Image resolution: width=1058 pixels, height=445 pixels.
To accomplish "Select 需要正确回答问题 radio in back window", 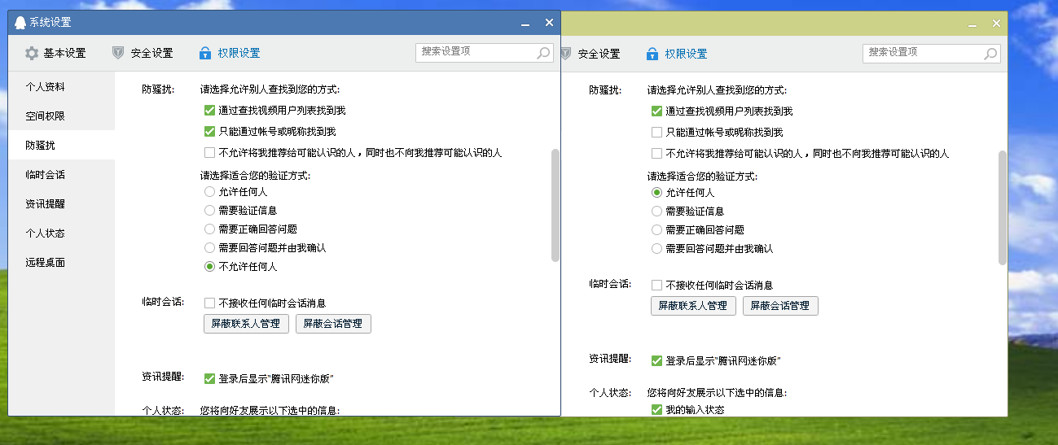I will tap(656, 229).
